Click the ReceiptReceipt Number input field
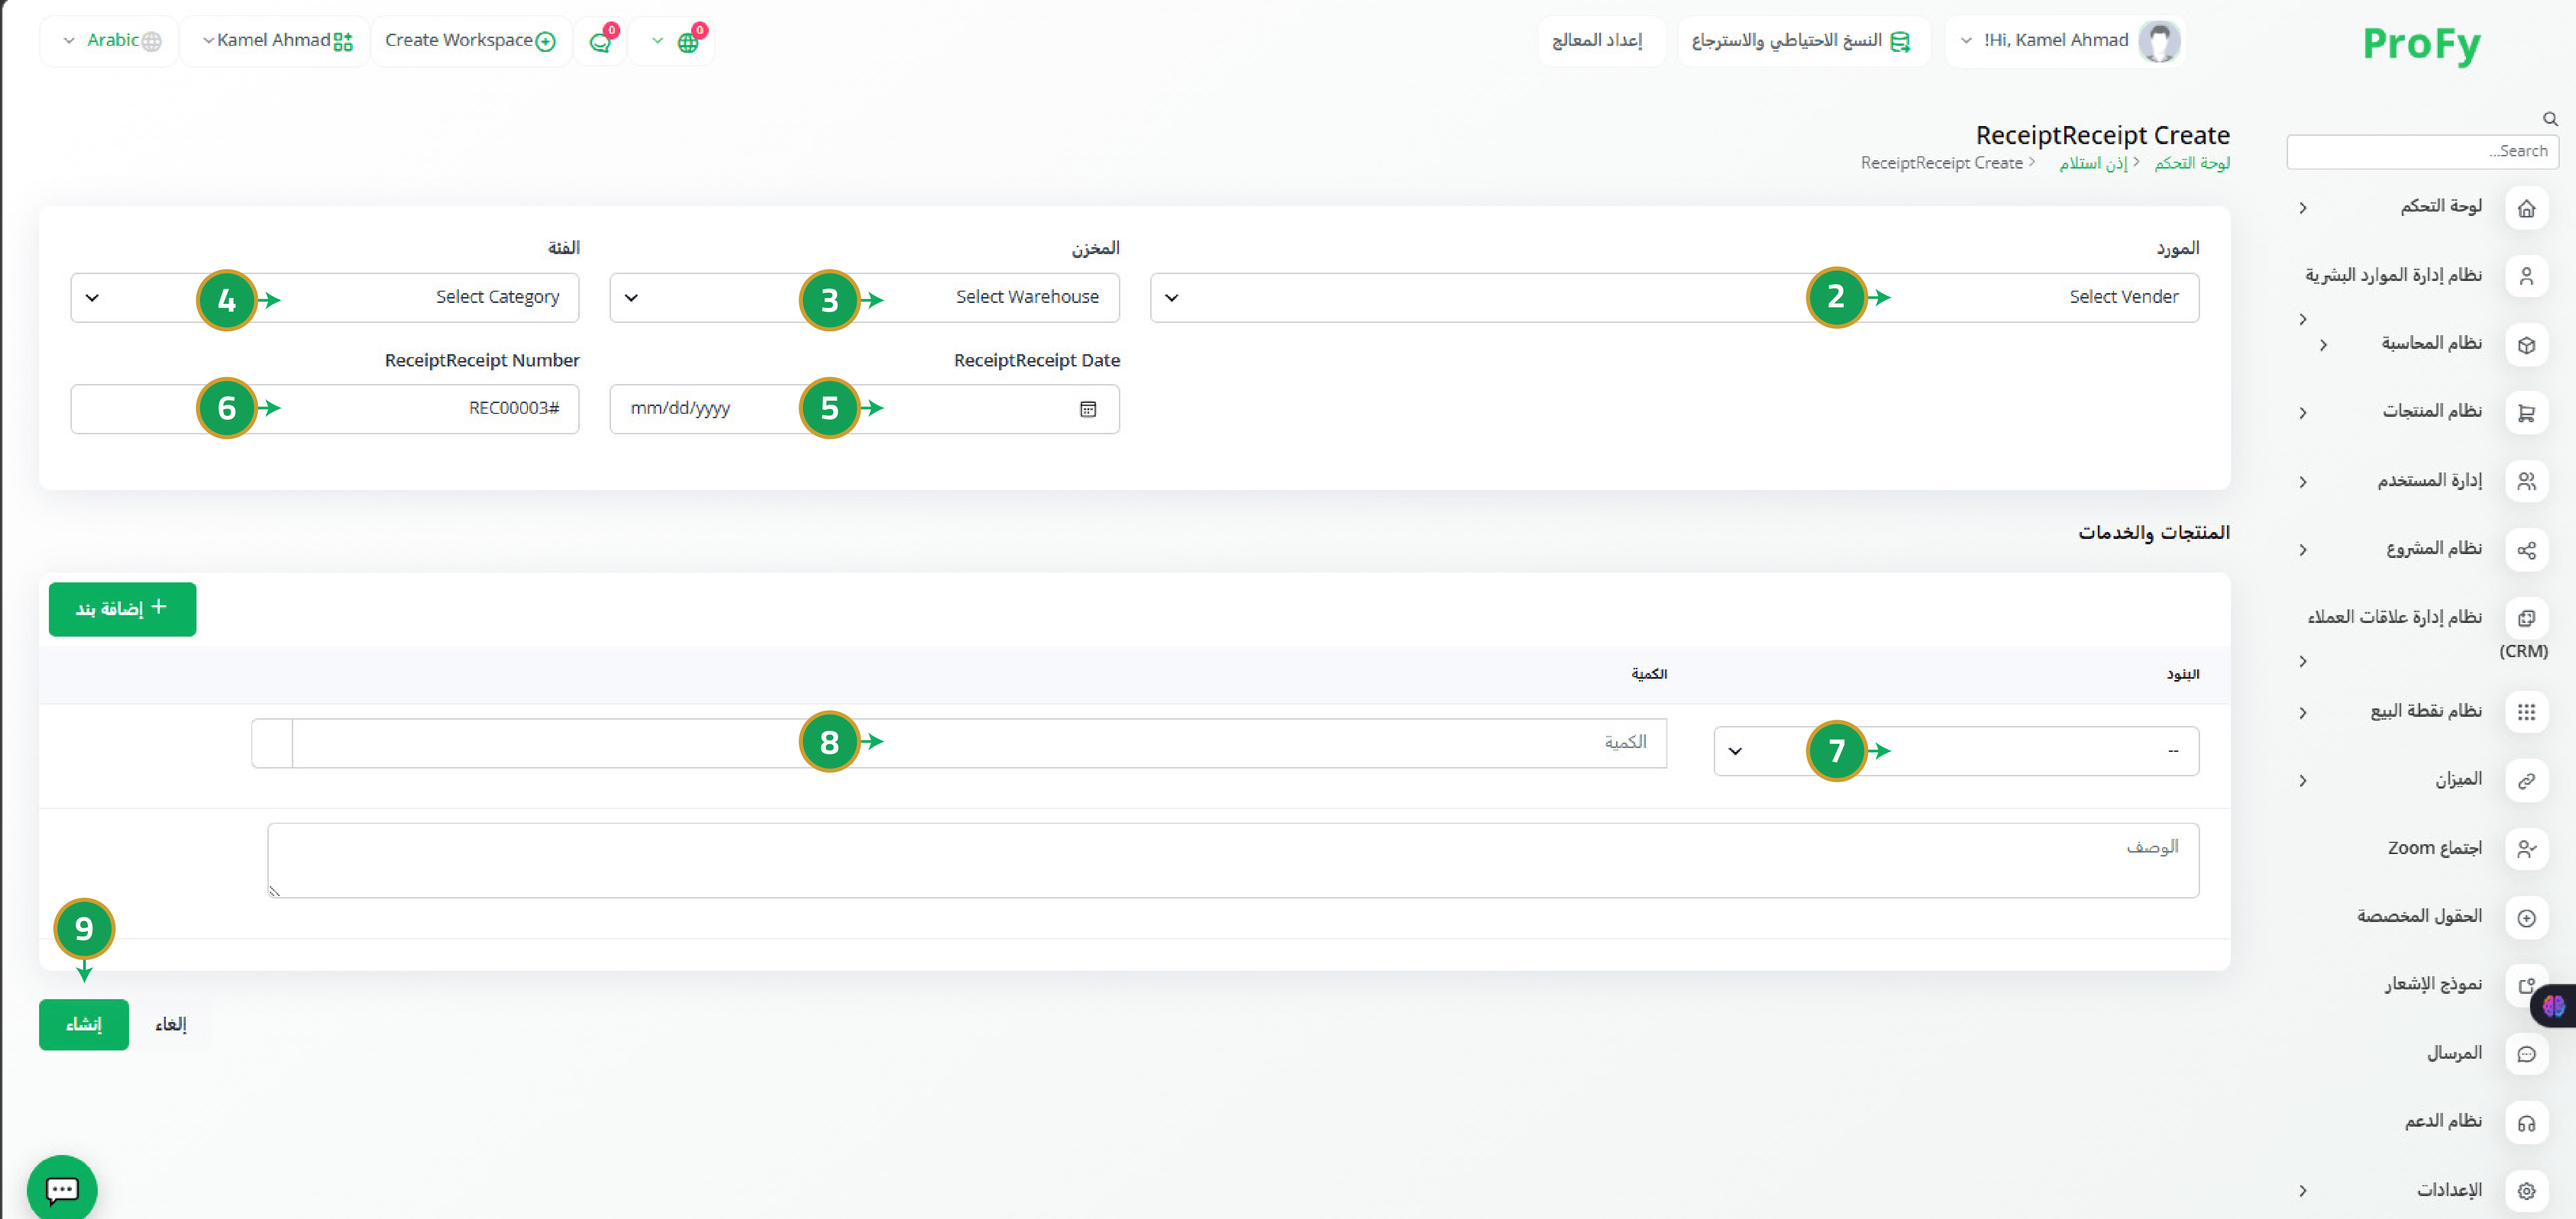 point(324,408)
